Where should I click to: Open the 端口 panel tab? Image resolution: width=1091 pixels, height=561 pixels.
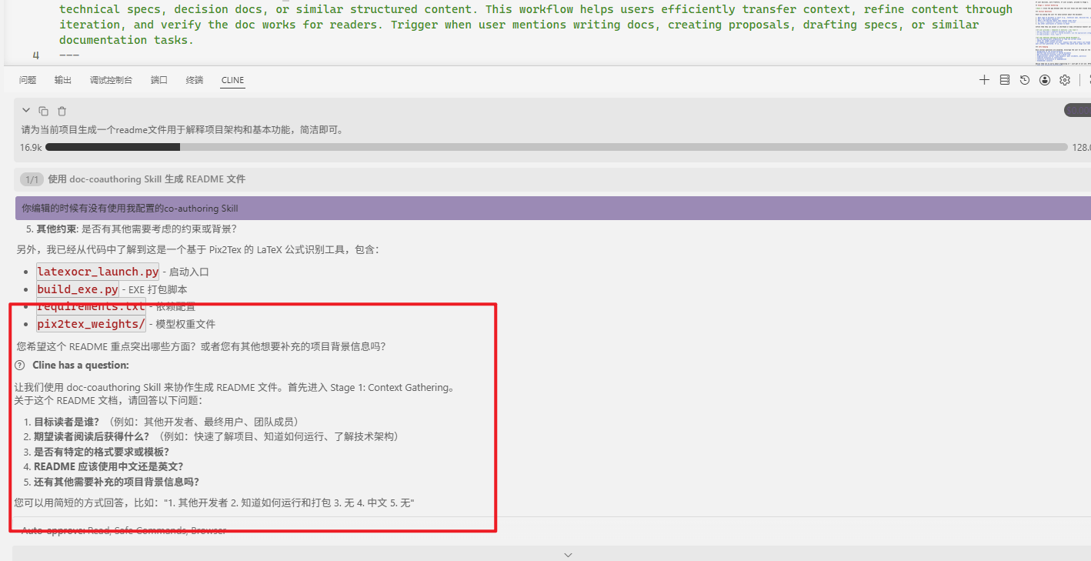click(x=159, y=80)
